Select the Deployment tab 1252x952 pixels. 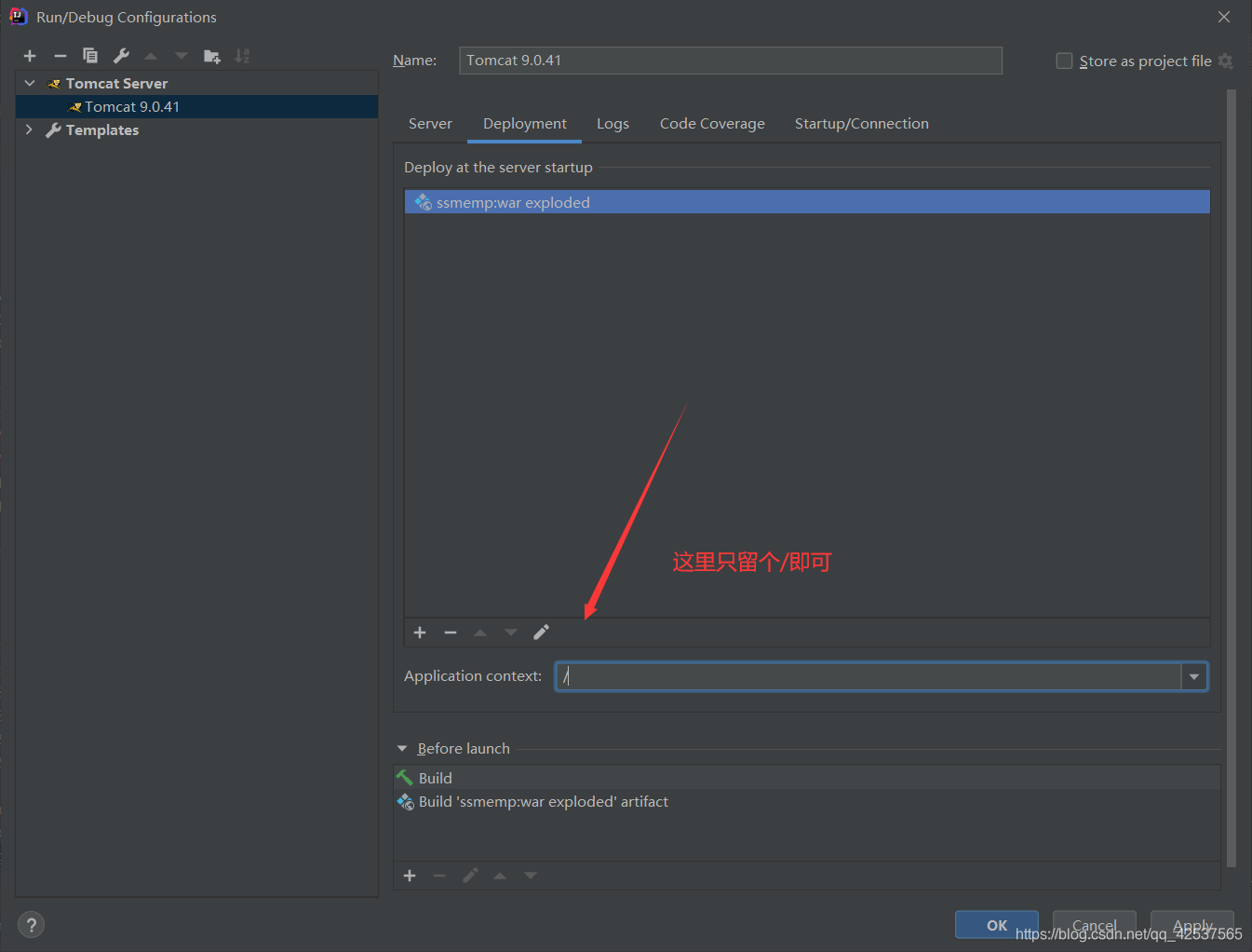(x=525, y=124)
